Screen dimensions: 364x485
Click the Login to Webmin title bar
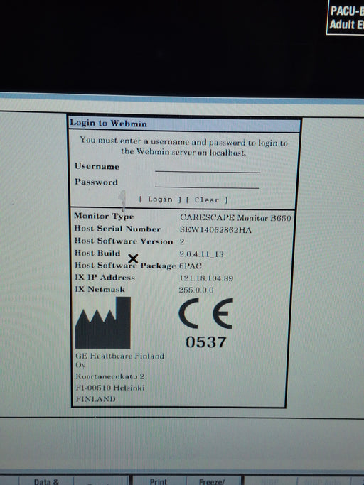(185, 124)
